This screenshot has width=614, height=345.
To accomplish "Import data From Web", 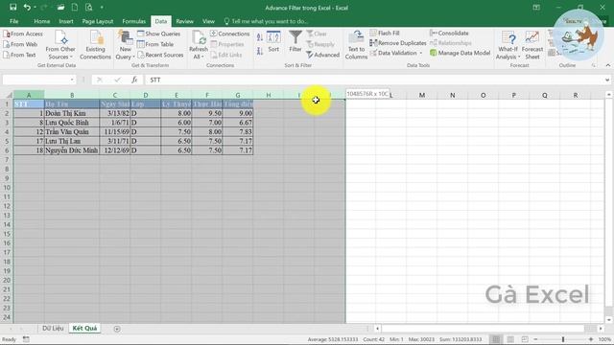I will 20,44.
